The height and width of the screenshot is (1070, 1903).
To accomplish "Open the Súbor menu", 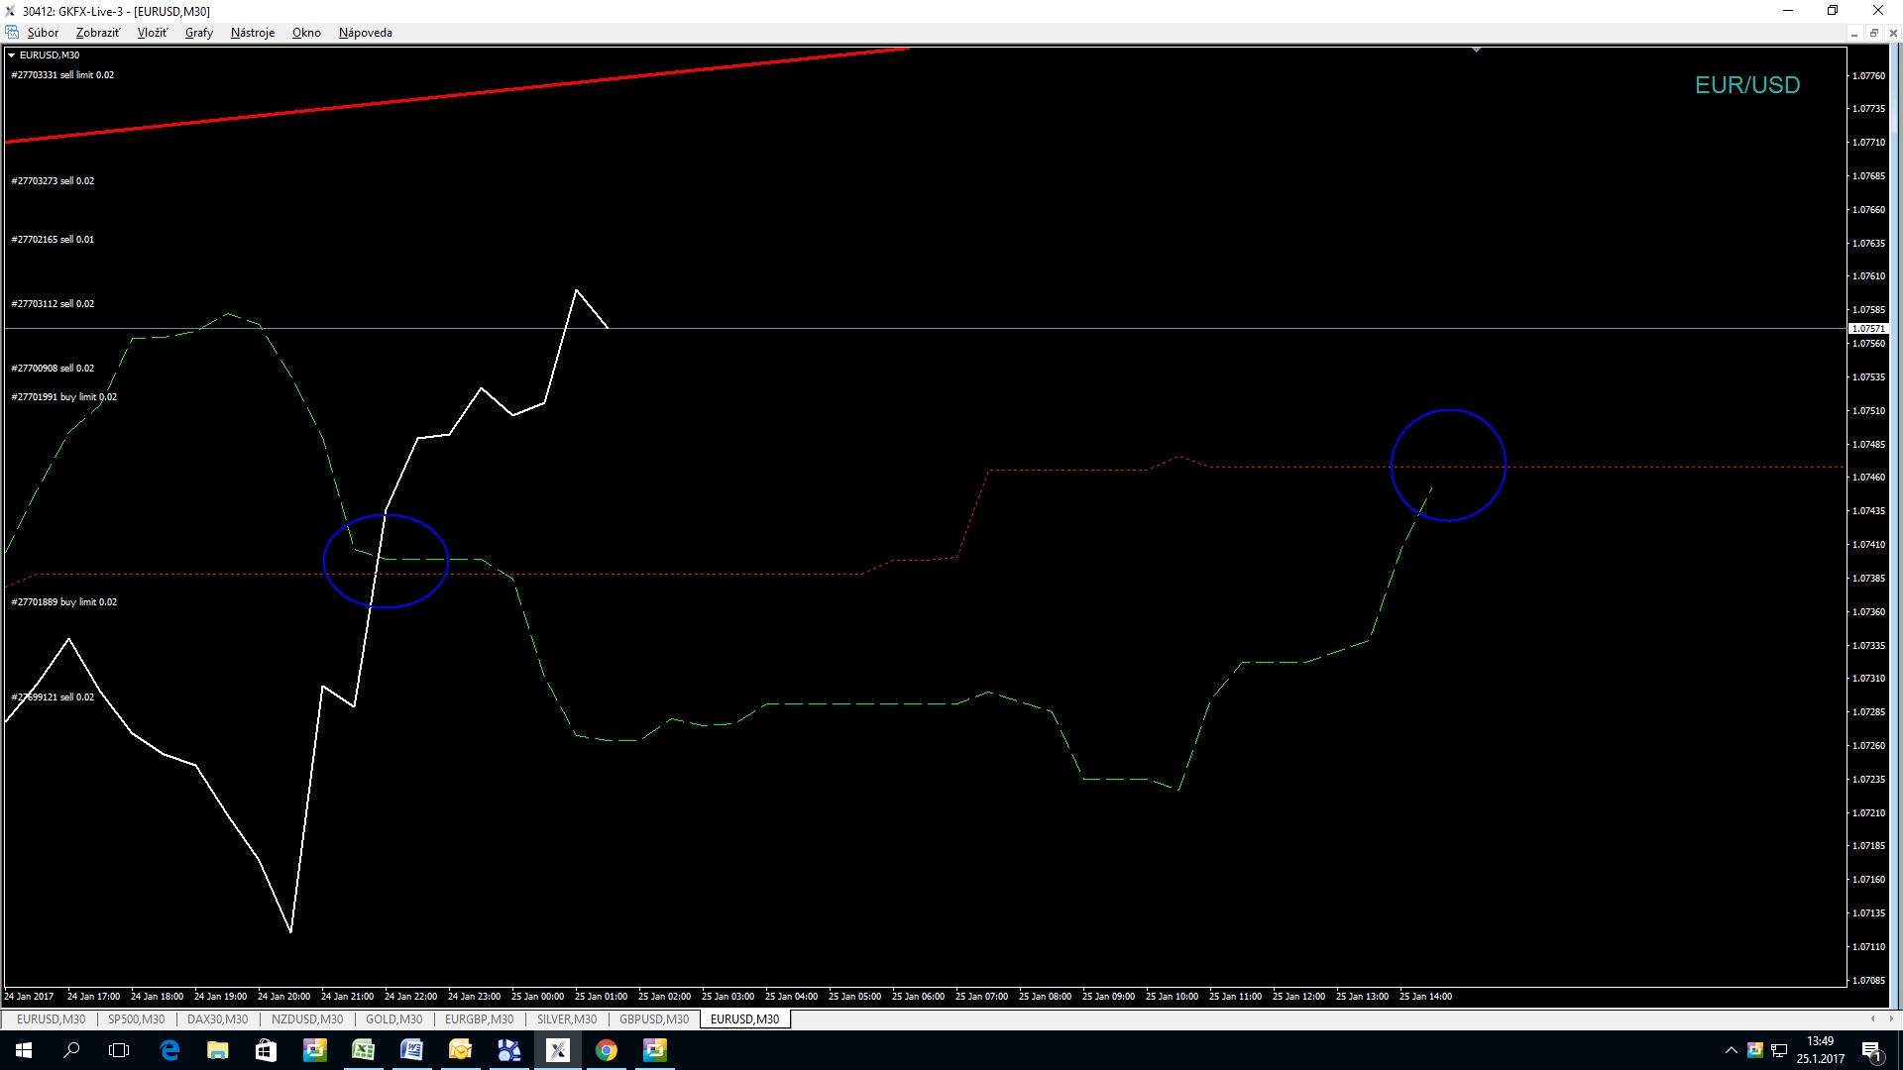I will pyautogui.click(x=43, y=33).
